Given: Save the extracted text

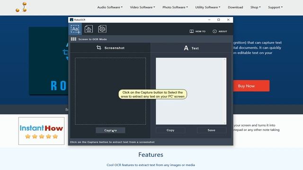Looking at the screenshot, I should [212, 130].
